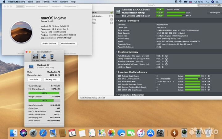222x139 pixels.
Task: Open Notes icon in Dock
Action: [82, 133]
